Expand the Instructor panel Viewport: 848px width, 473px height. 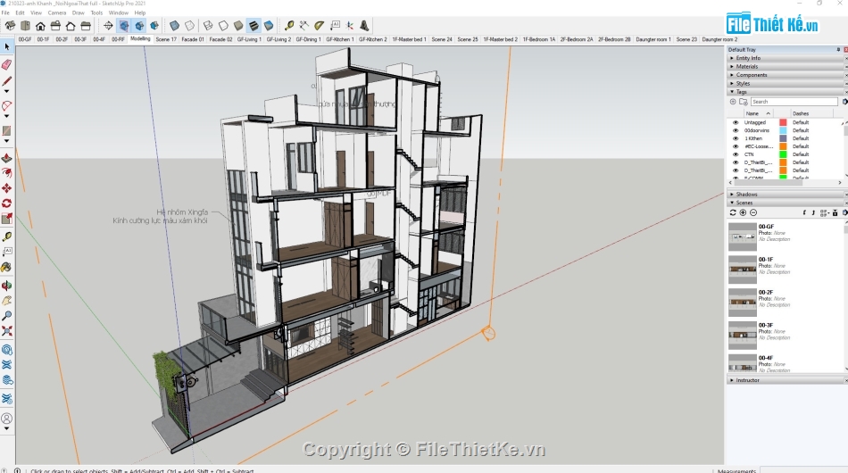785,380
